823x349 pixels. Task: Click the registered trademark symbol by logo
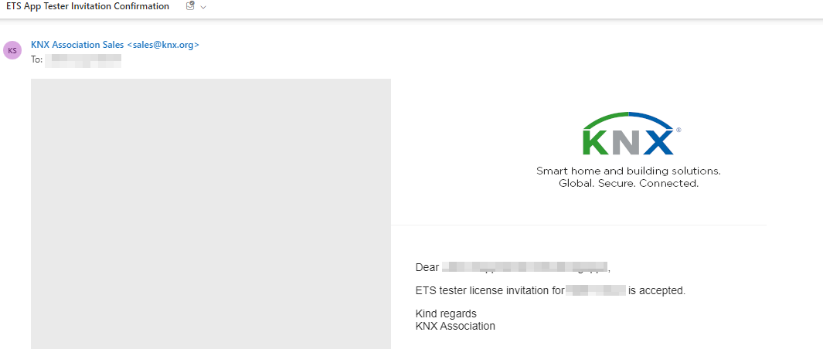pyautogui.click(x=678, y=130)
